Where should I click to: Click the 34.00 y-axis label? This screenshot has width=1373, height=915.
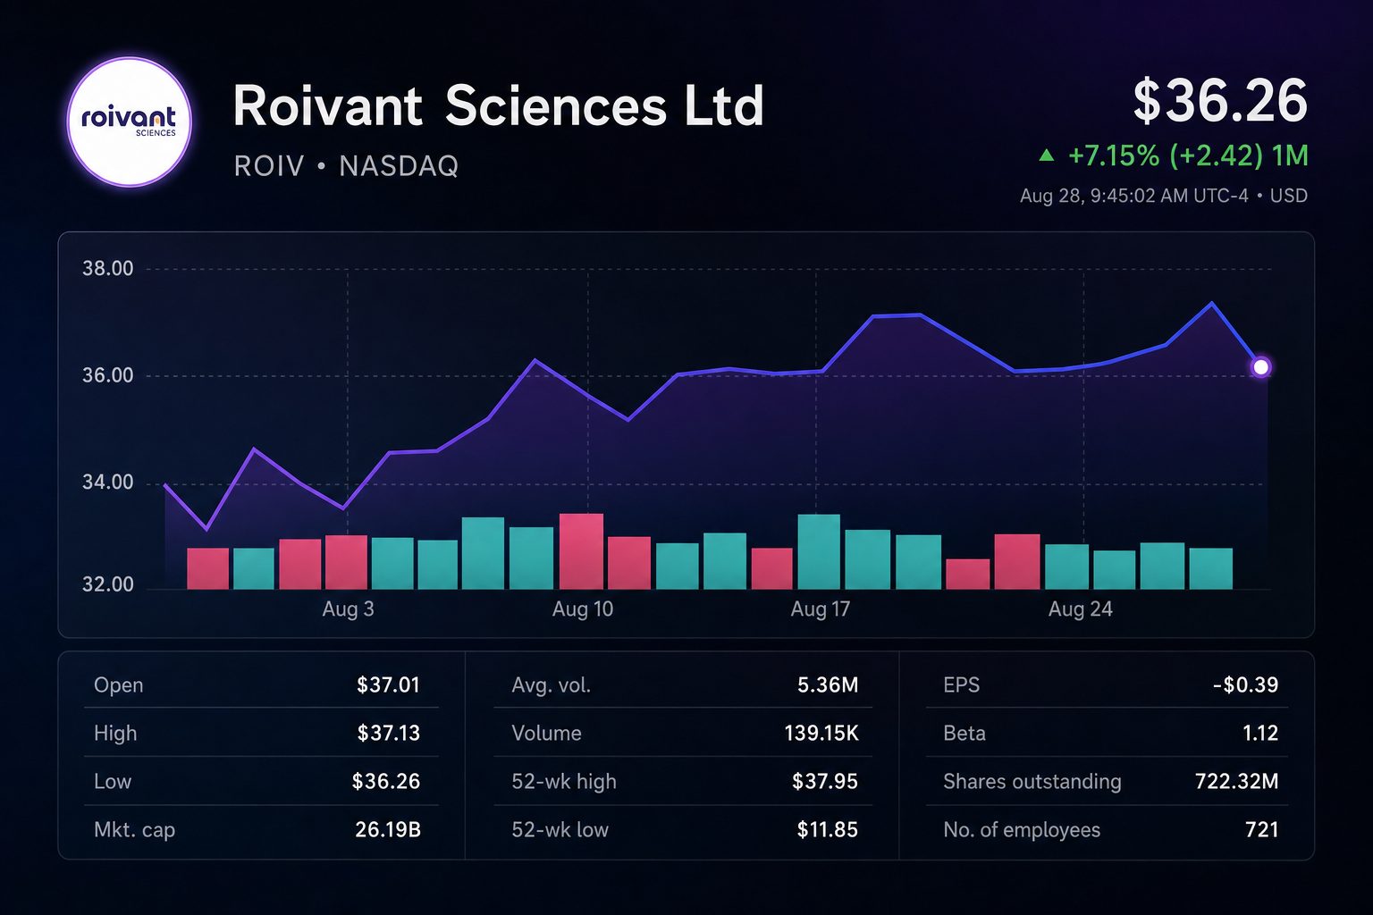108,483
